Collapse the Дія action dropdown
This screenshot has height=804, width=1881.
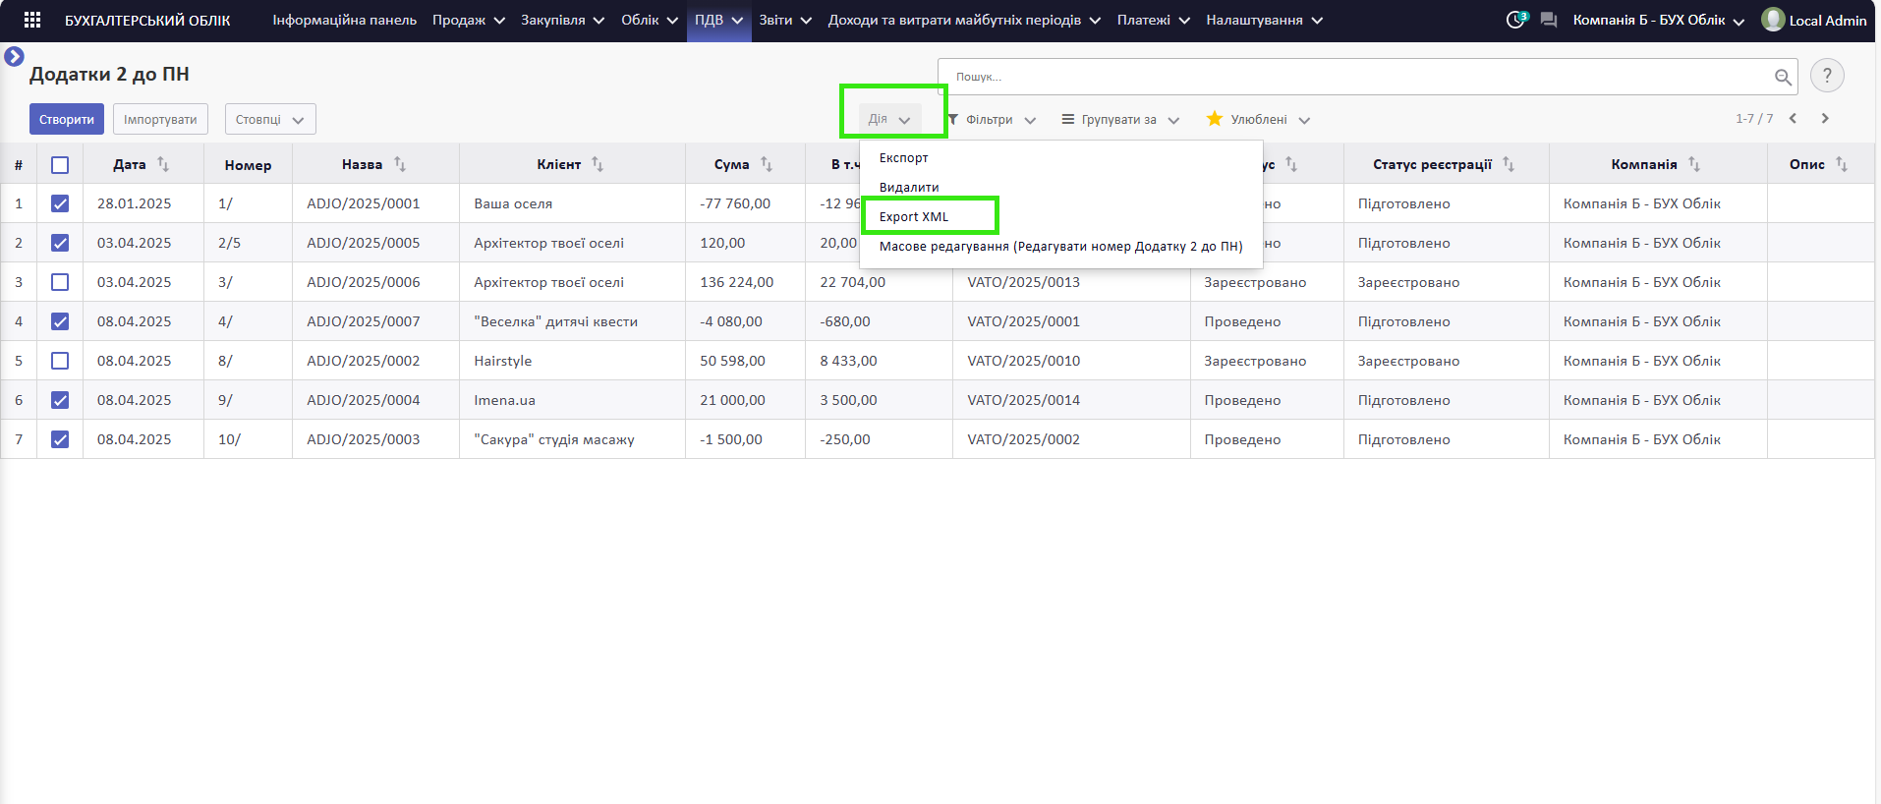[x=890, y=119]
